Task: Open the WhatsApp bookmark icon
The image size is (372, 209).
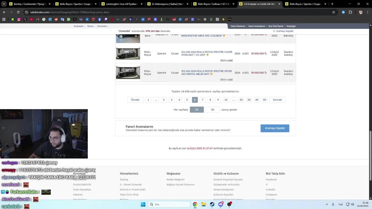Action: 69,19
